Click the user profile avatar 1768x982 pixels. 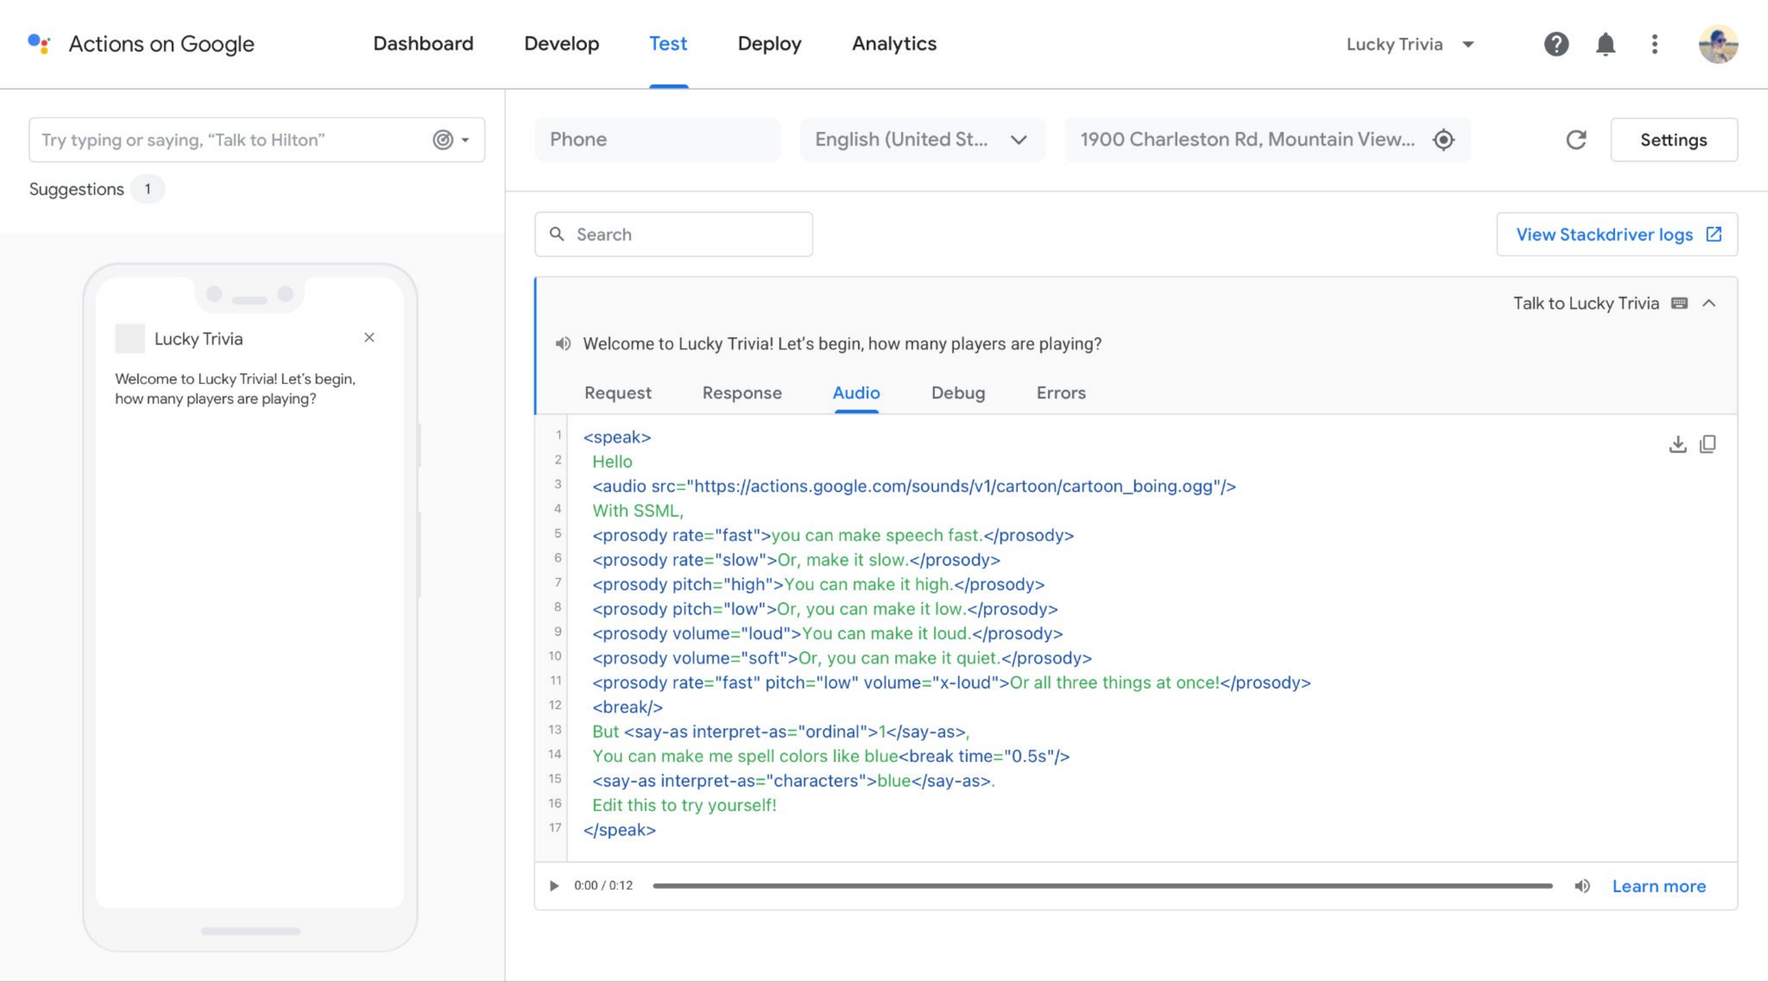[1718, 44]
